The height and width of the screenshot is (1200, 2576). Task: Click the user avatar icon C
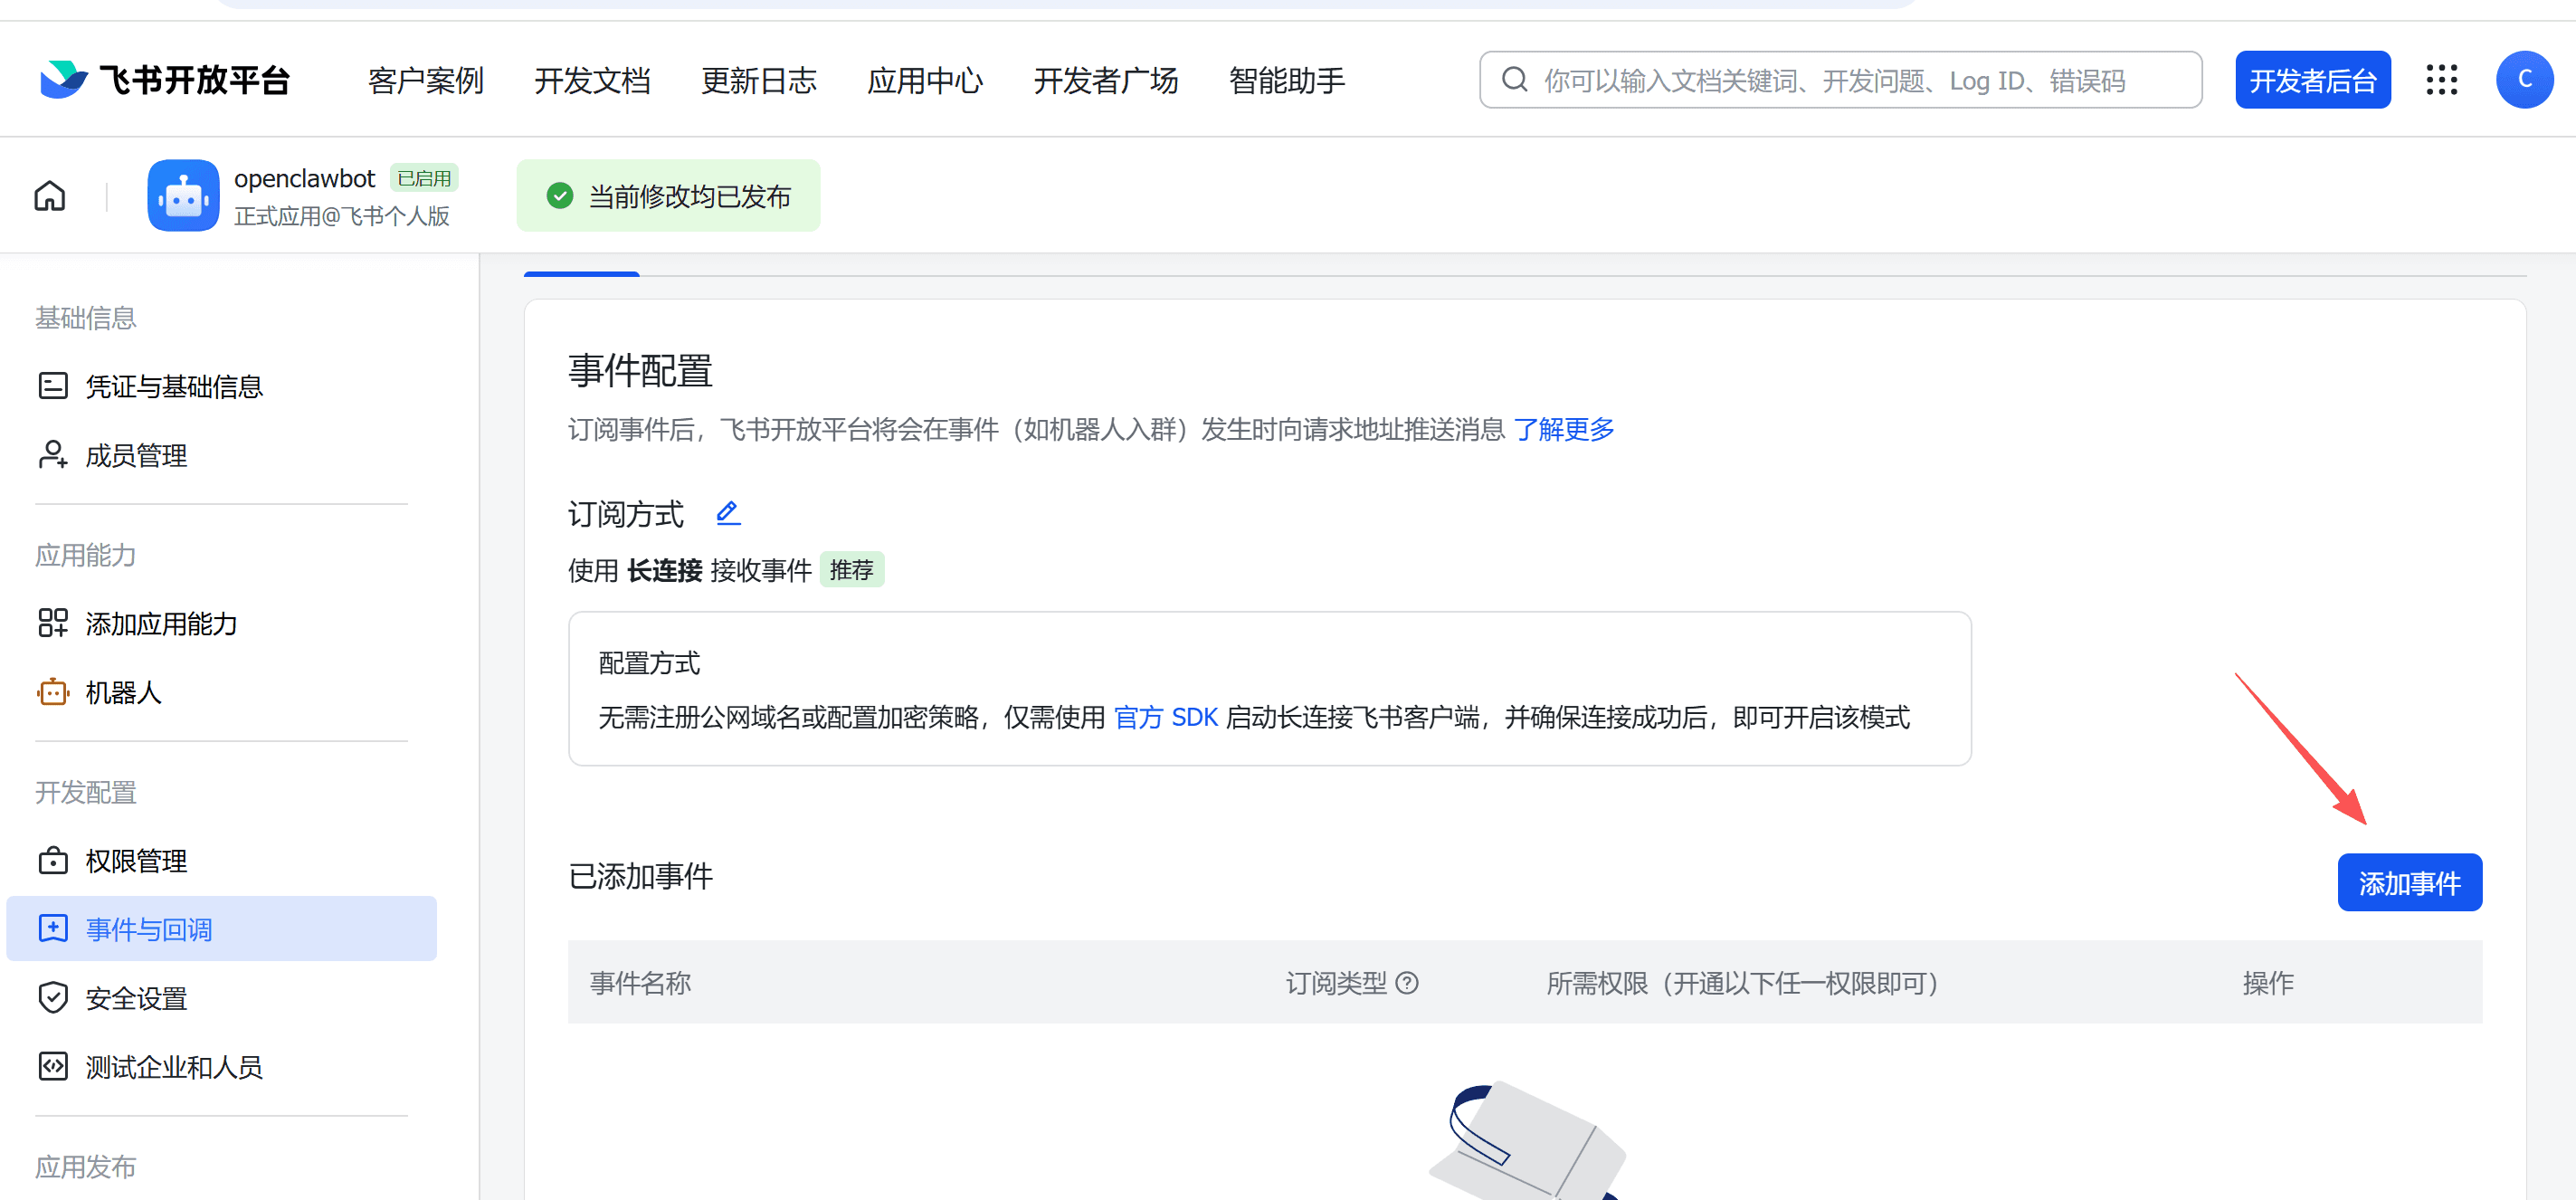click(2523, 80)
